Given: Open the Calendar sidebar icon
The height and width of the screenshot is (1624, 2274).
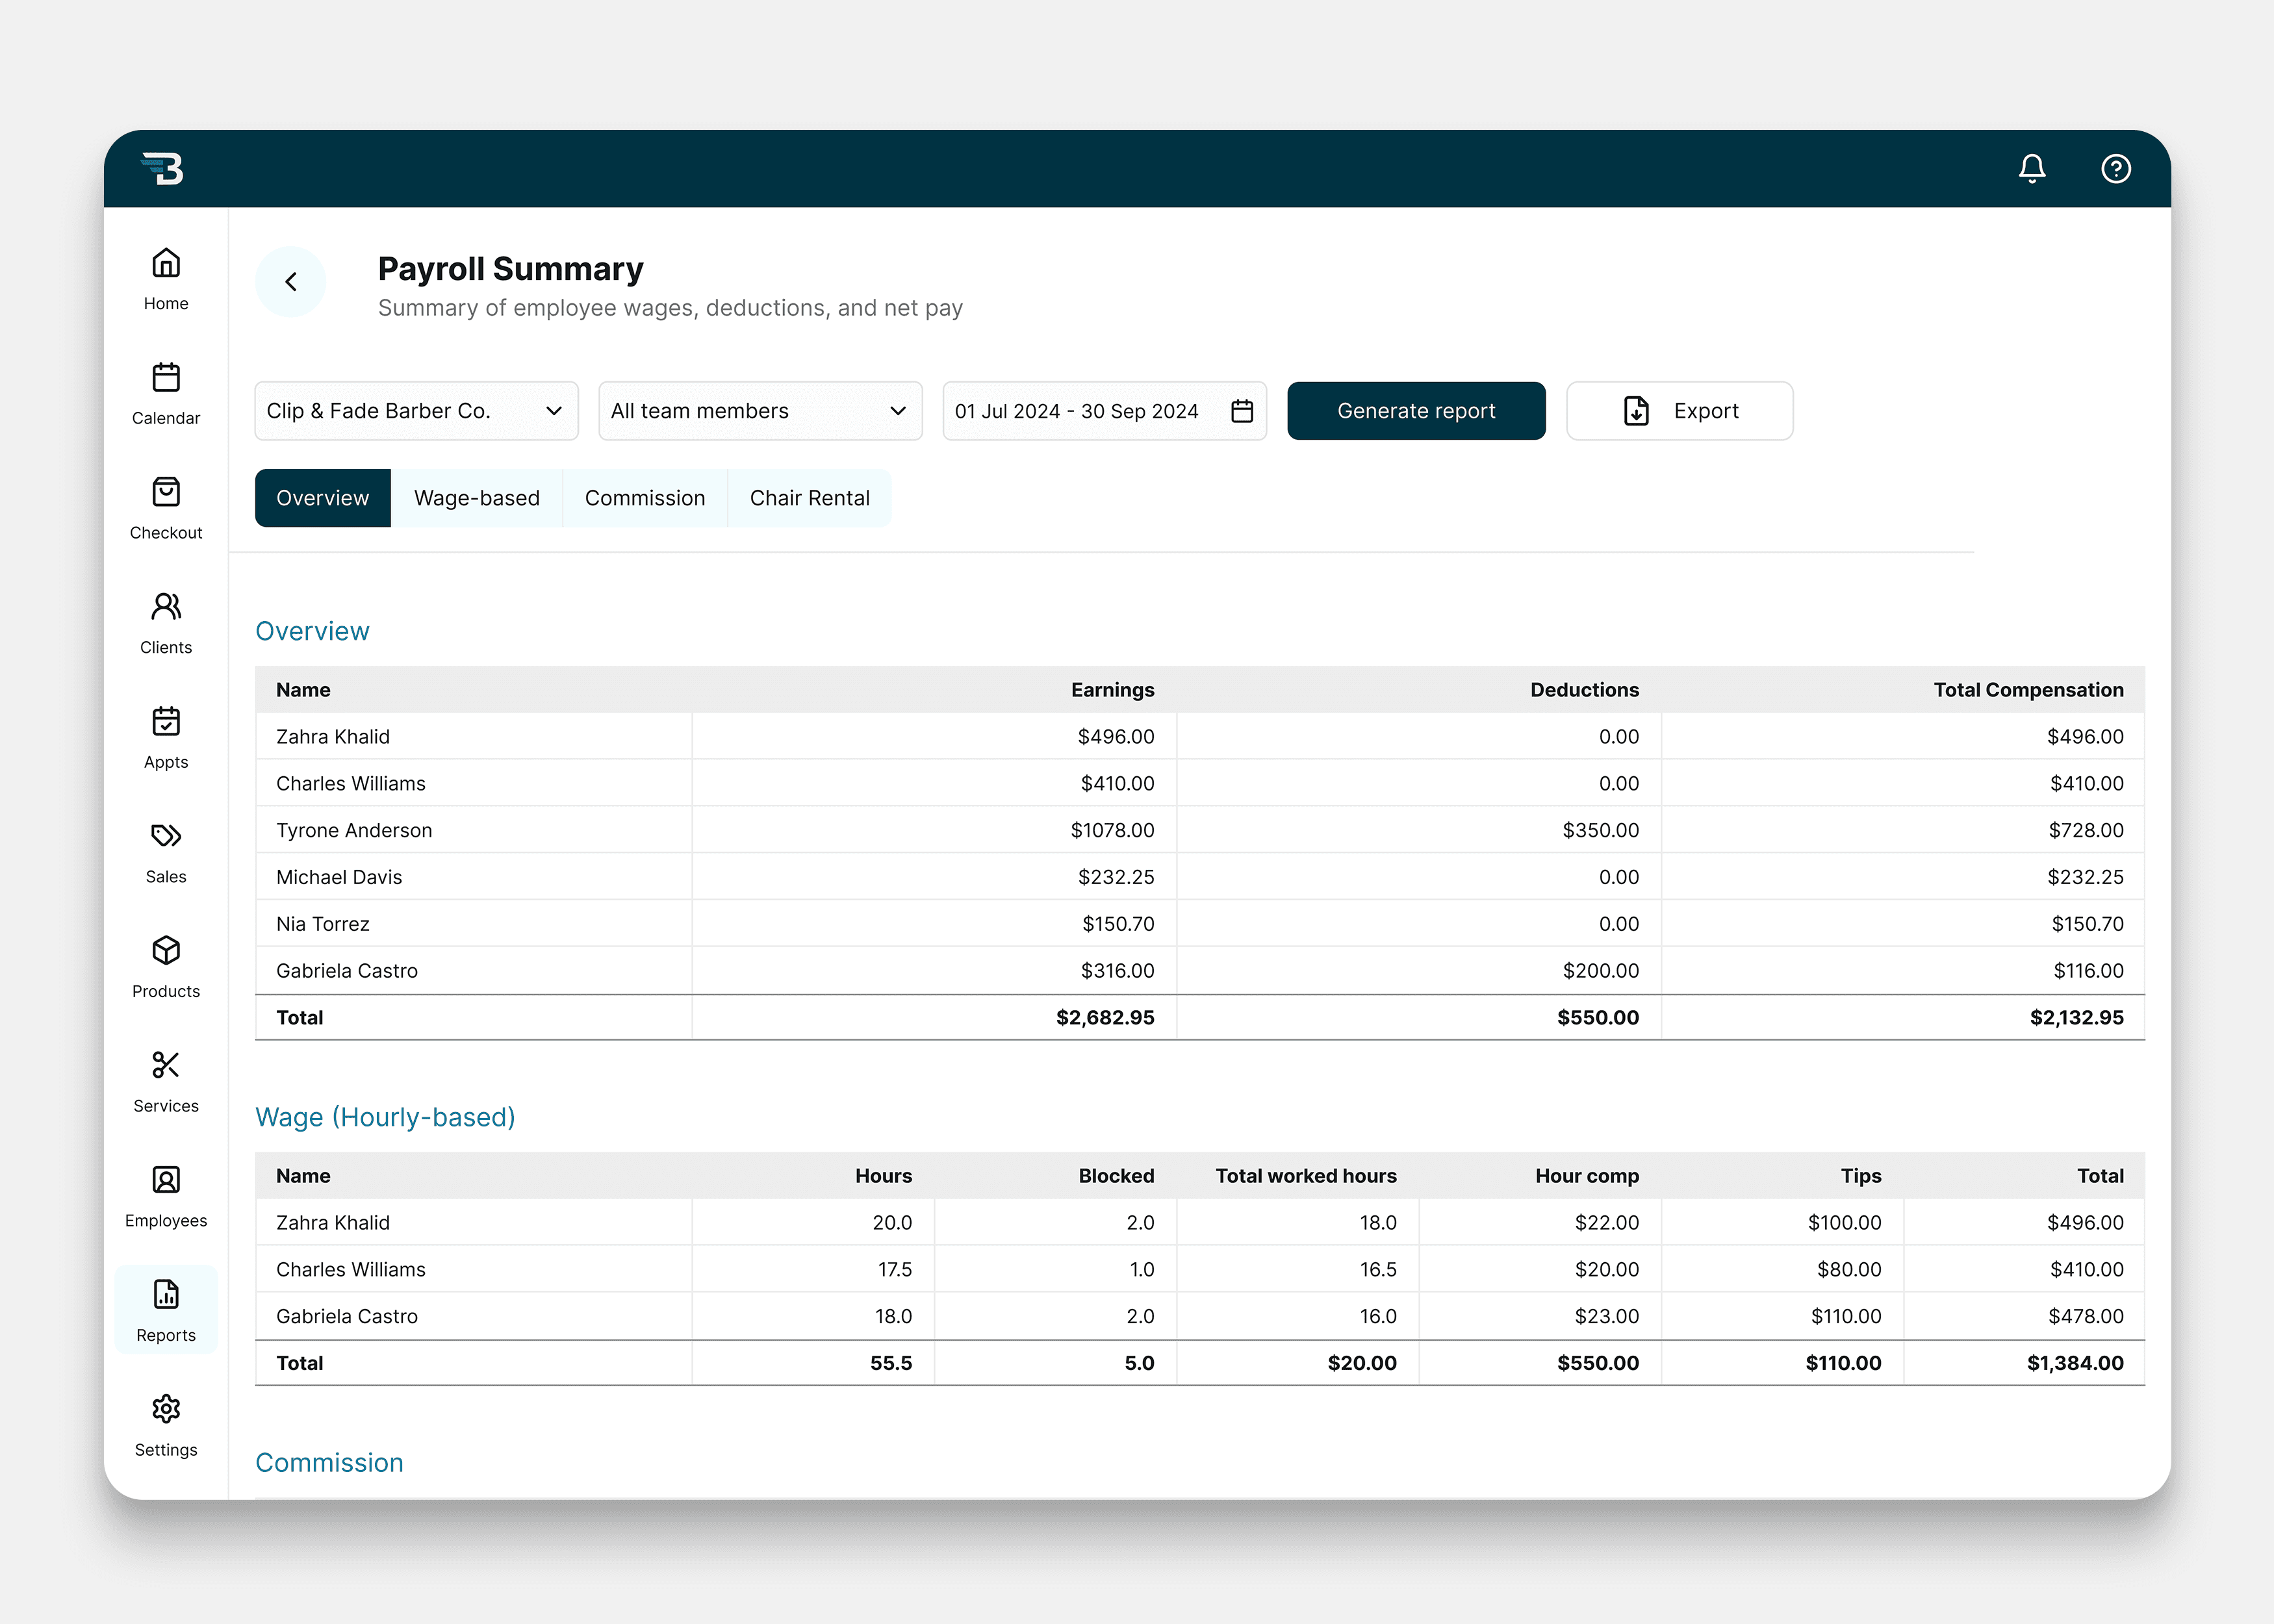Looking at the screenshot, I should click(166, 394).
